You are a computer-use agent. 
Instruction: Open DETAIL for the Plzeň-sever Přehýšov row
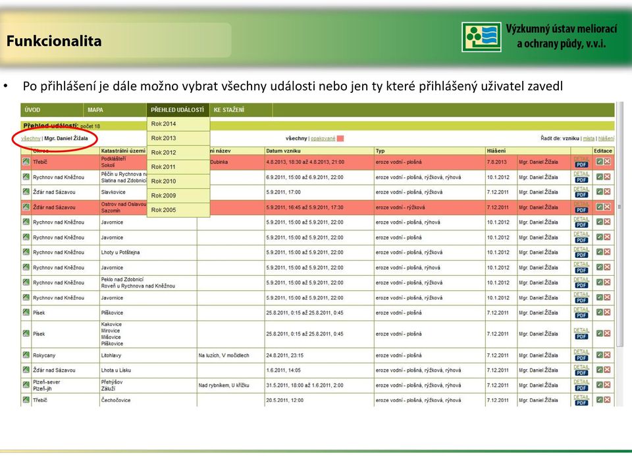pyautogui.click(x=581, y=382)
